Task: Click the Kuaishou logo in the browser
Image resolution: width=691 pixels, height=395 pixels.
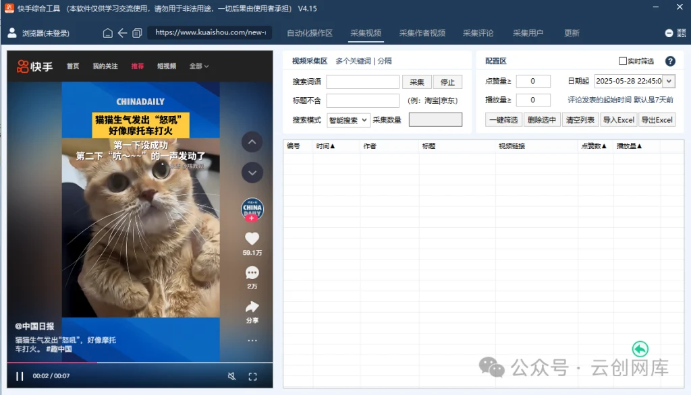Action: tap(34, 66)
